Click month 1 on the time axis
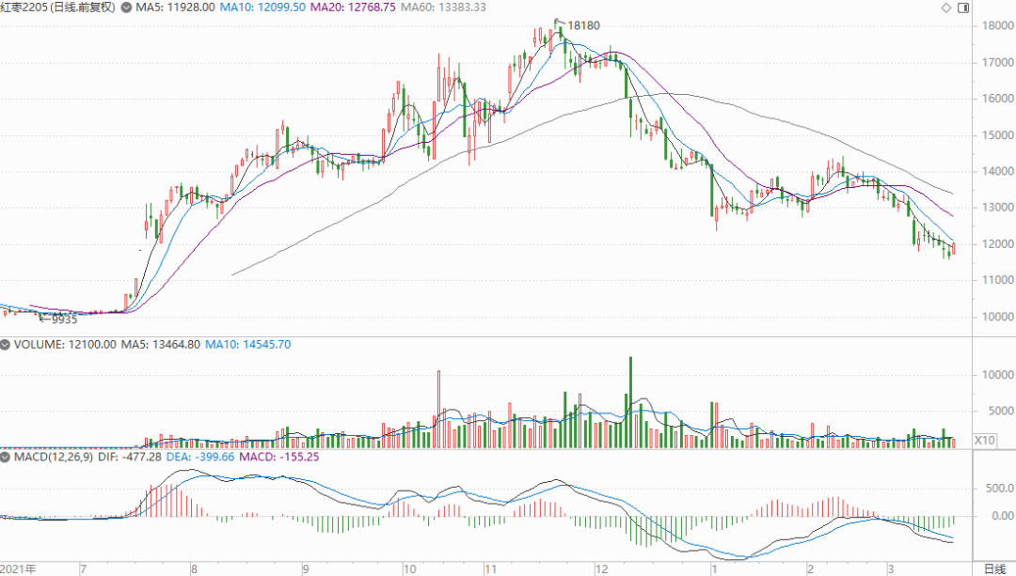 click(x=714, y=569)
